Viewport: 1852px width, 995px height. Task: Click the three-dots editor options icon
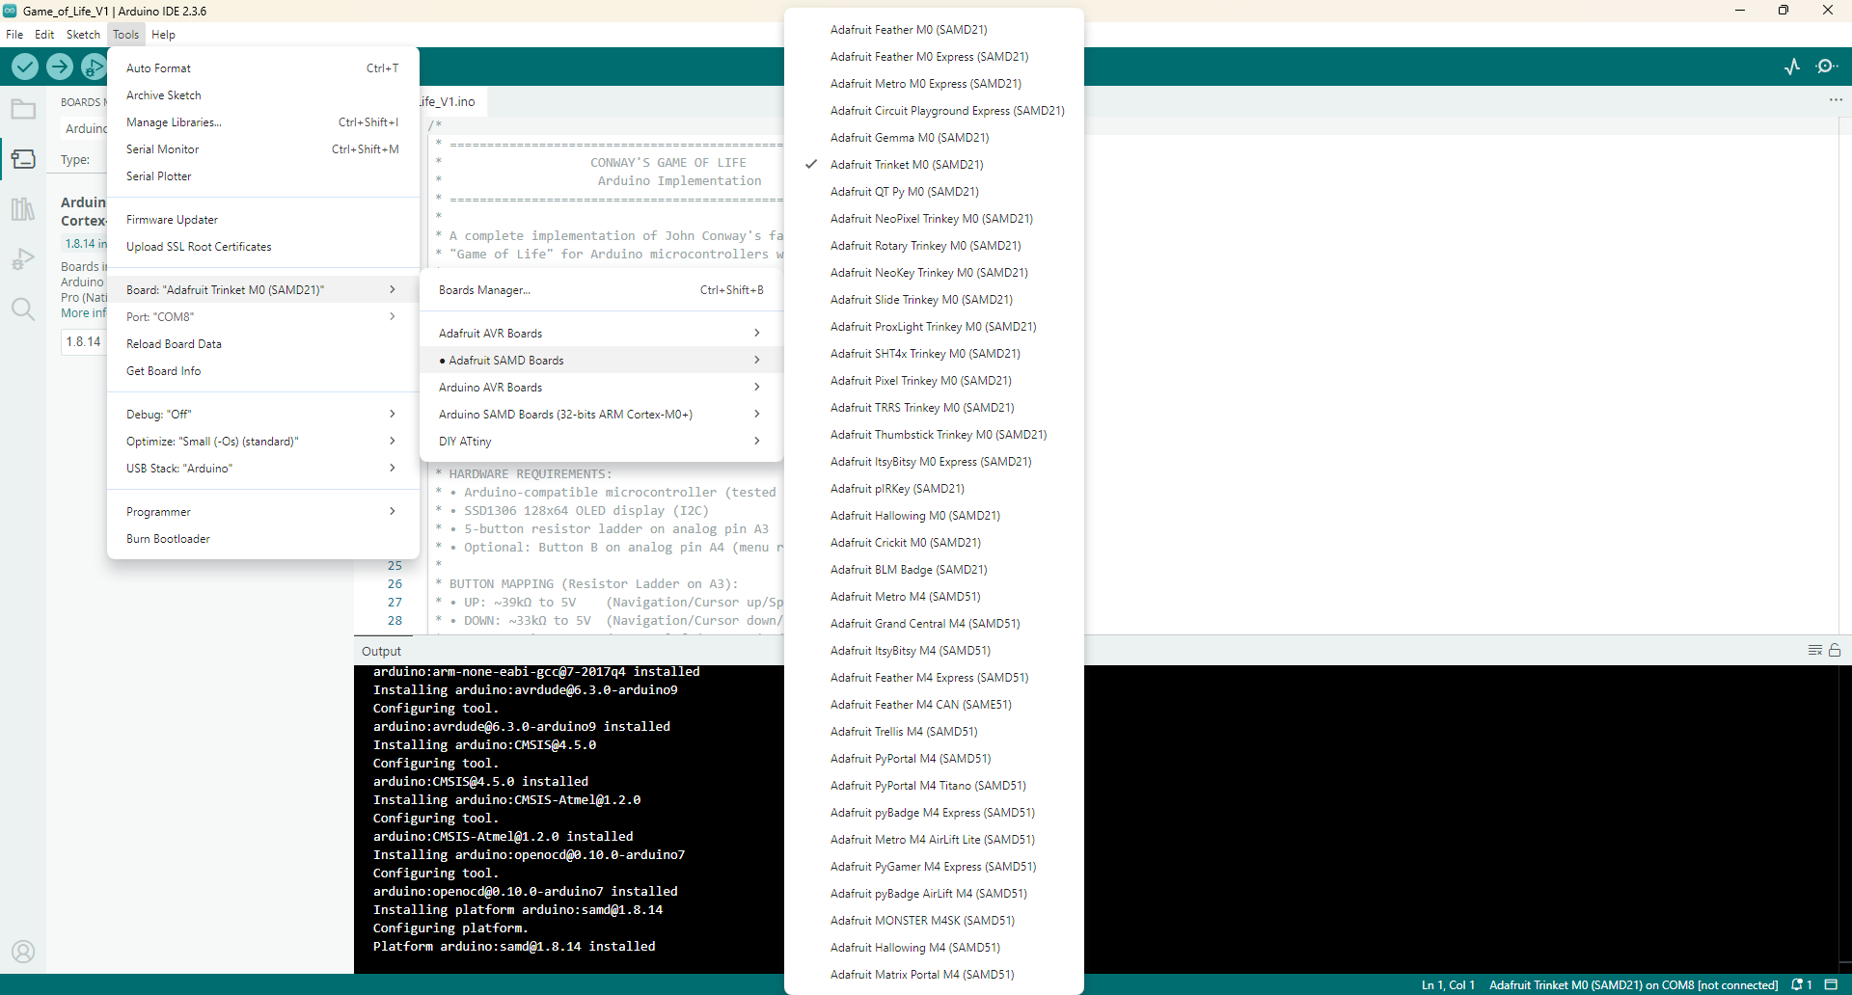(x=1836, y=100)
